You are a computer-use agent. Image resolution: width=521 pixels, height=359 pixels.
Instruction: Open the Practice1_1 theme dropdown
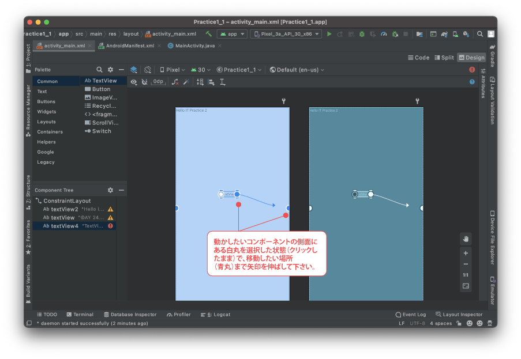(x=239, y=70)
